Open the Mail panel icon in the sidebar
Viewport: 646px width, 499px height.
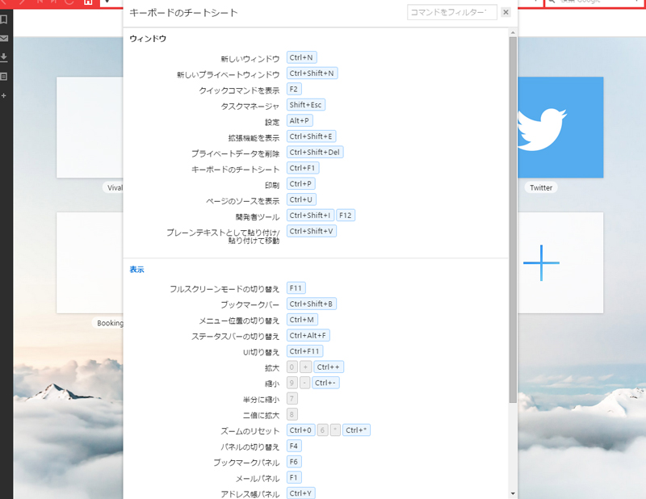coord(4,38)
